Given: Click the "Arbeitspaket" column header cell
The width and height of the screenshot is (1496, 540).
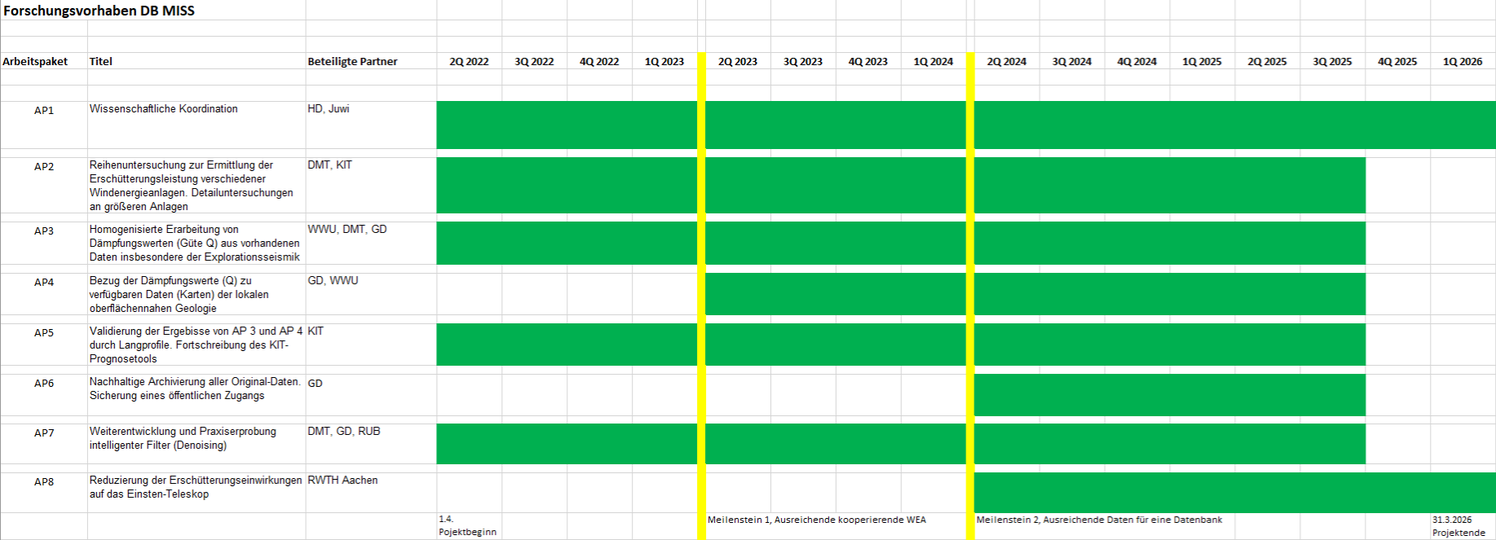Looking at the screenshot, I should [x=35, y=61].
